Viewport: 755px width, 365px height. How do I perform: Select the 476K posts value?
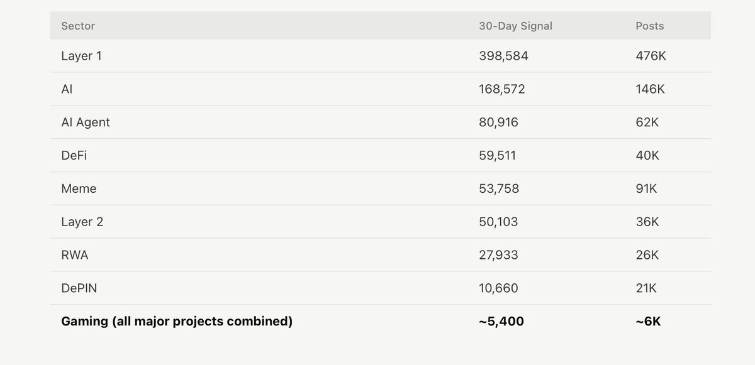651,56
